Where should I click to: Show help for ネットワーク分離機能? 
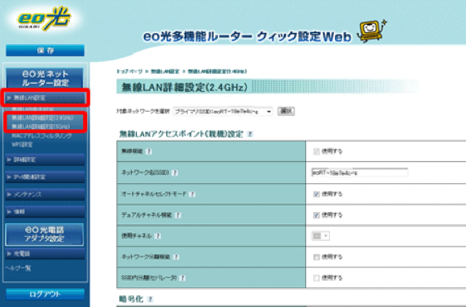click(176, 257)
